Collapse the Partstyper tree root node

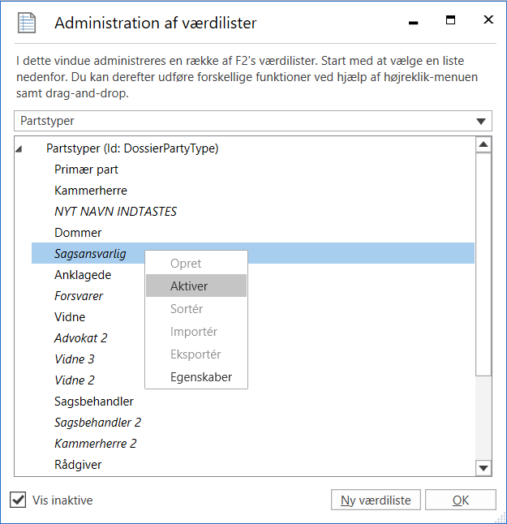coord(20,149)
